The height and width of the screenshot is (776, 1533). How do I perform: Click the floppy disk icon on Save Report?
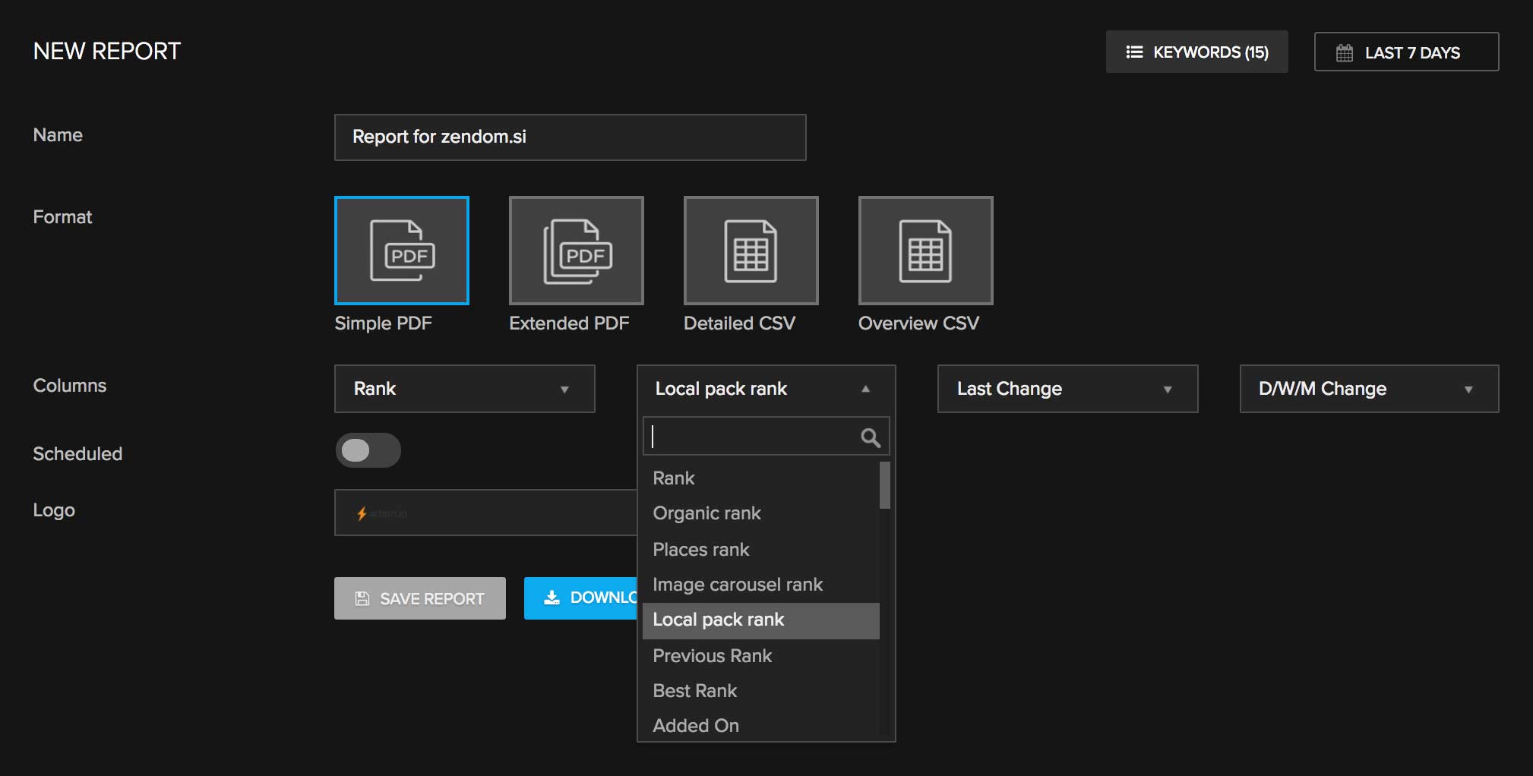[362, 599]
